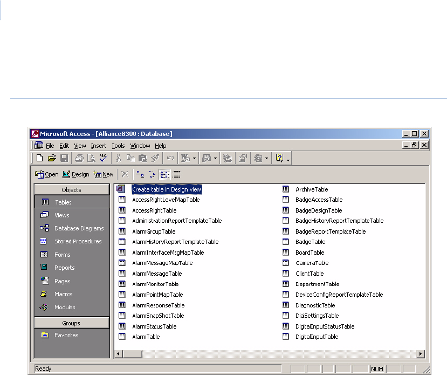
Task: Click the Paste clipboard icon
Action: pyautogui.click(x=142, y=158)
